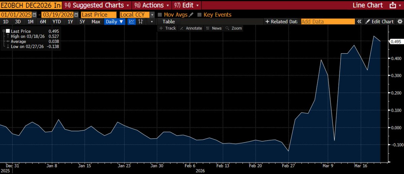Select the 1Y time range
The width and height of the screenshot is (404, 174).
[x=70, y=21]
